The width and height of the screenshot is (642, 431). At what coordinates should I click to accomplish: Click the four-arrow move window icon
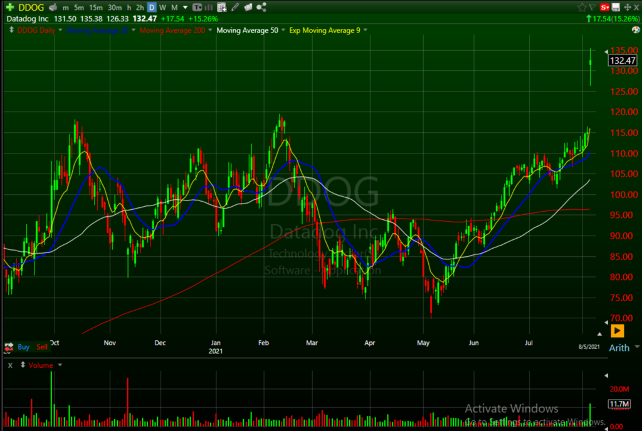click(627, 7)
